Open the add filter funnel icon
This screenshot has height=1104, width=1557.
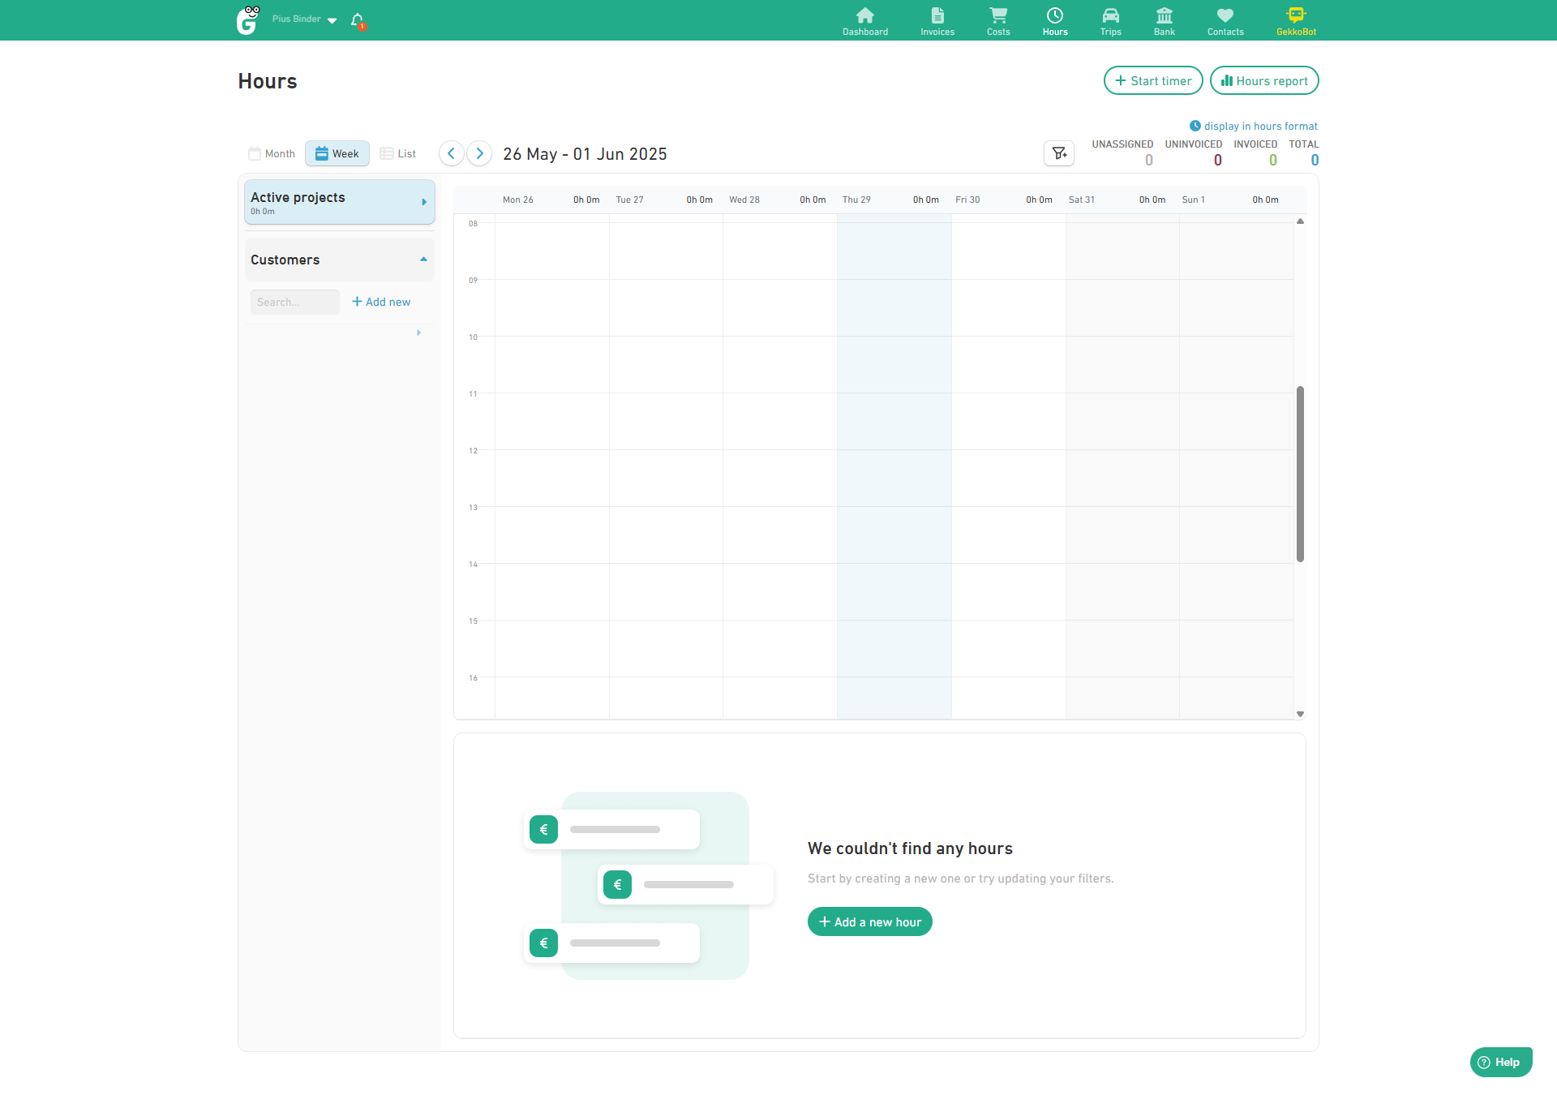[1058, 153]
